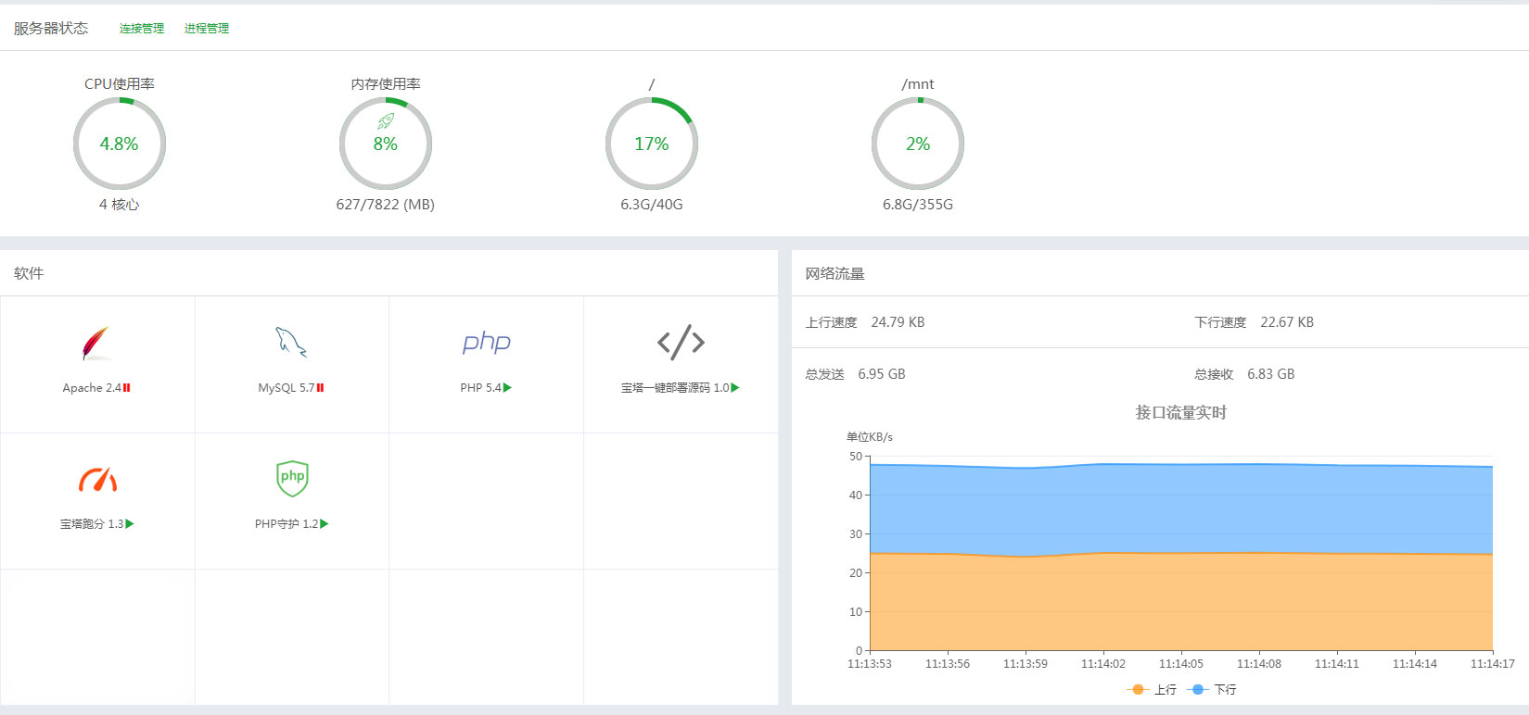Open the 宝塔跑分 speedometer icon
Screen dimensions: 1529x715
click(x=97, y=479)
